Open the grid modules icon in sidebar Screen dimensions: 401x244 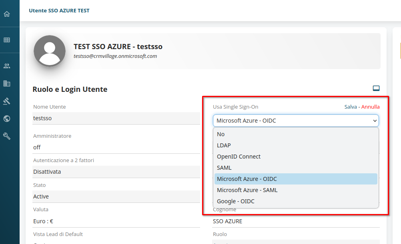tap(7, 40)
